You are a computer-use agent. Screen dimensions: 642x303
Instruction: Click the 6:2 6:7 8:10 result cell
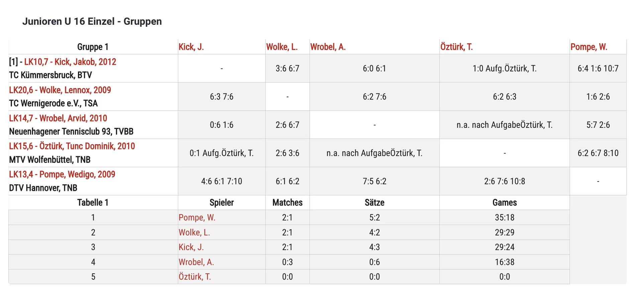598,153
